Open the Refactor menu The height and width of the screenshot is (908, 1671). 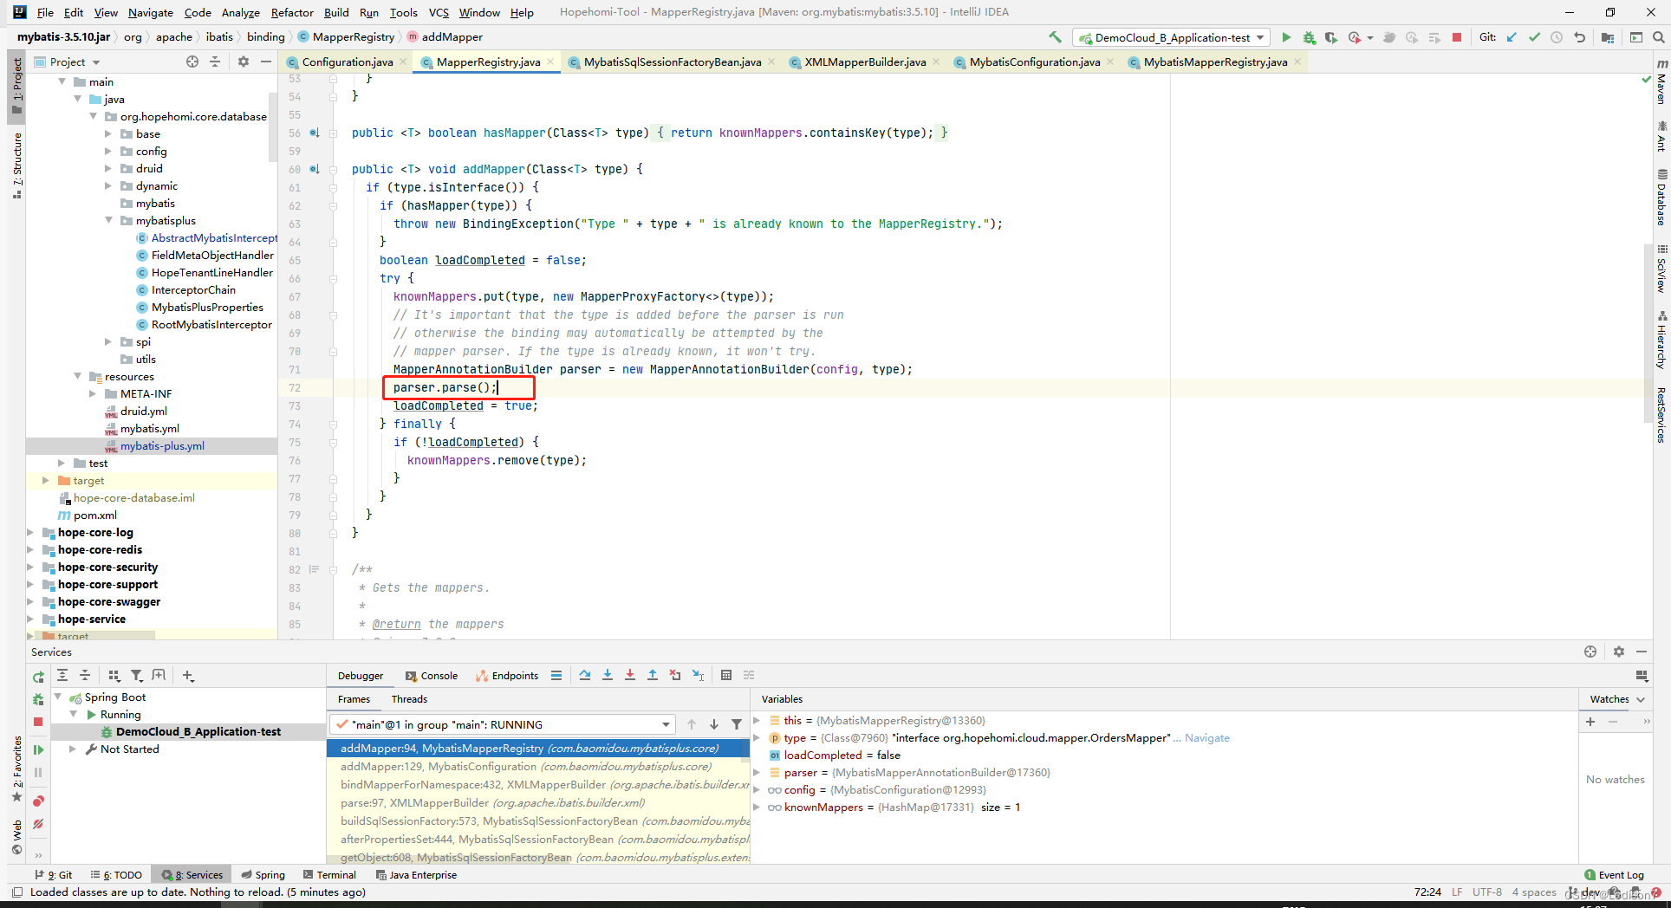coord(292,12)
